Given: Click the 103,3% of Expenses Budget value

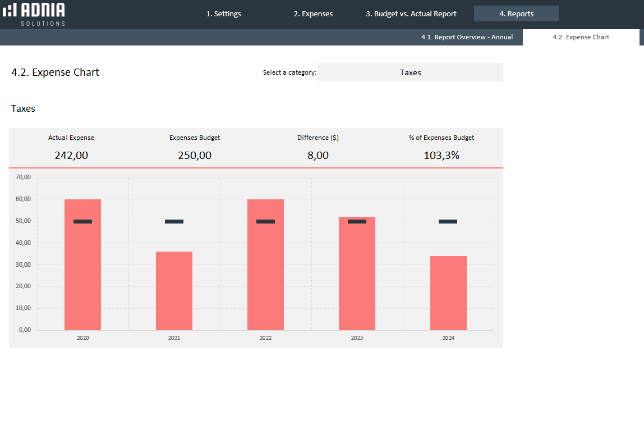Looking at the screenshot, I should tap(441, 156).
